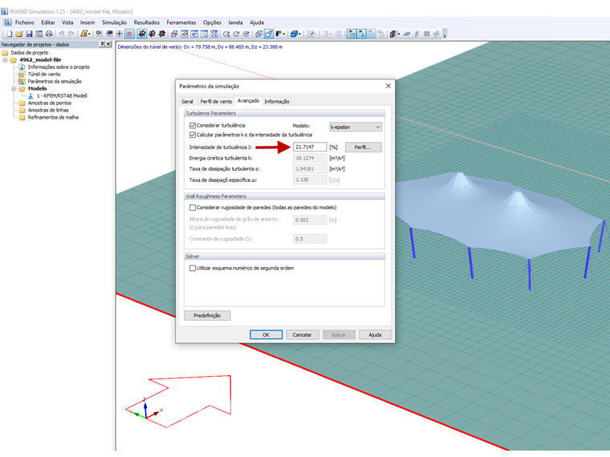The width and height of the screenshot is (610, 457).
Task: Click the highlighted perspective boxes icon
Action: pyautogui.click(x=269, y=34)
